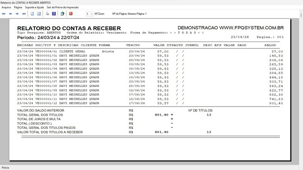Viewport: 303px width, 170px height.
Task: Click due date 17/06/24
Action: pos(137,103)
